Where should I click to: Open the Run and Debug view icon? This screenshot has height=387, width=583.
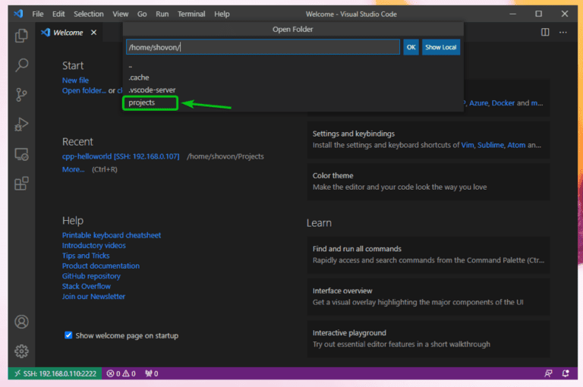click(x=21, y=124)
